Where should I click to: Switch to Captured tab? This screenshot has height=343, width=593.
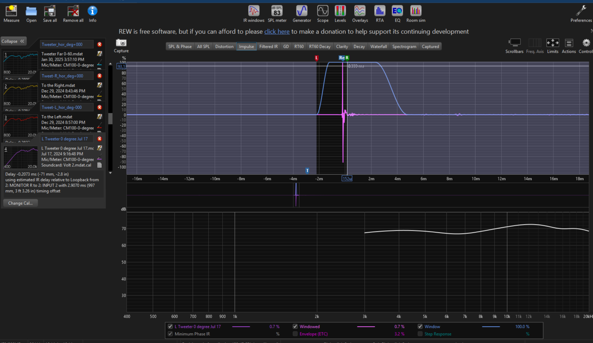430,47
